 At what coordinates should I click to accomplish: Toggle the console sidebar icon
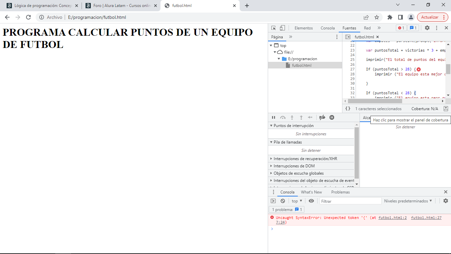[273, 201]
